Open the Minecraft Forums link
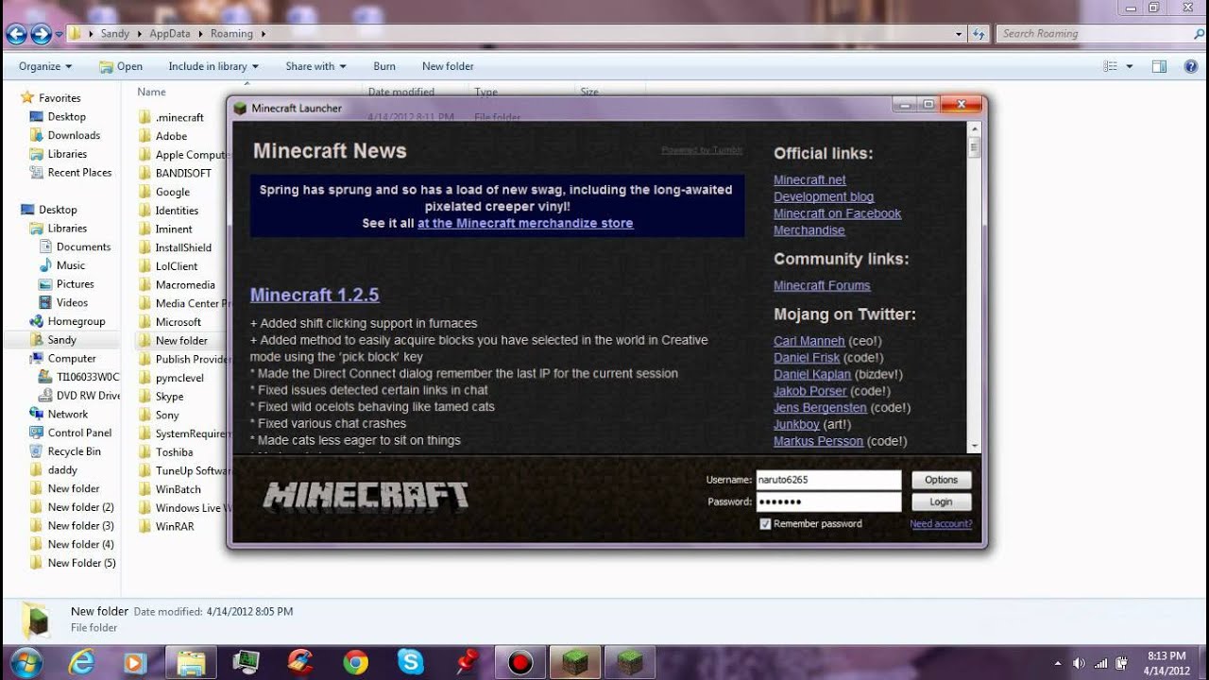 [x=822, y=285]
